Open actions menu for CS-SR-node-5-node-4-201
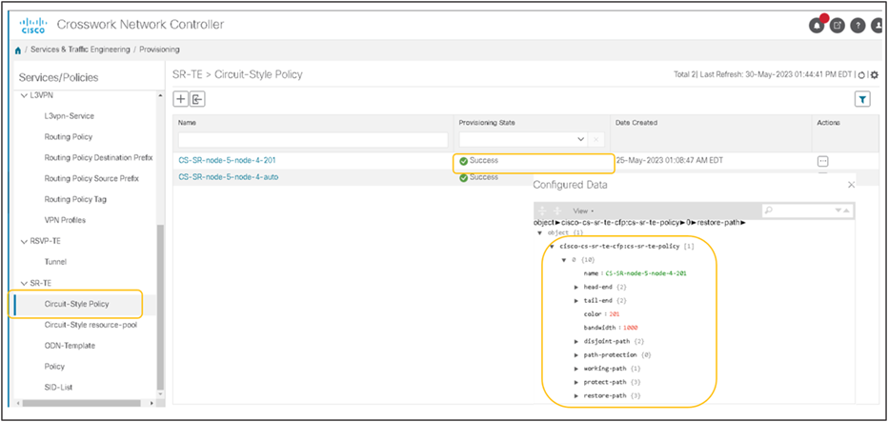 coord(823,161)
